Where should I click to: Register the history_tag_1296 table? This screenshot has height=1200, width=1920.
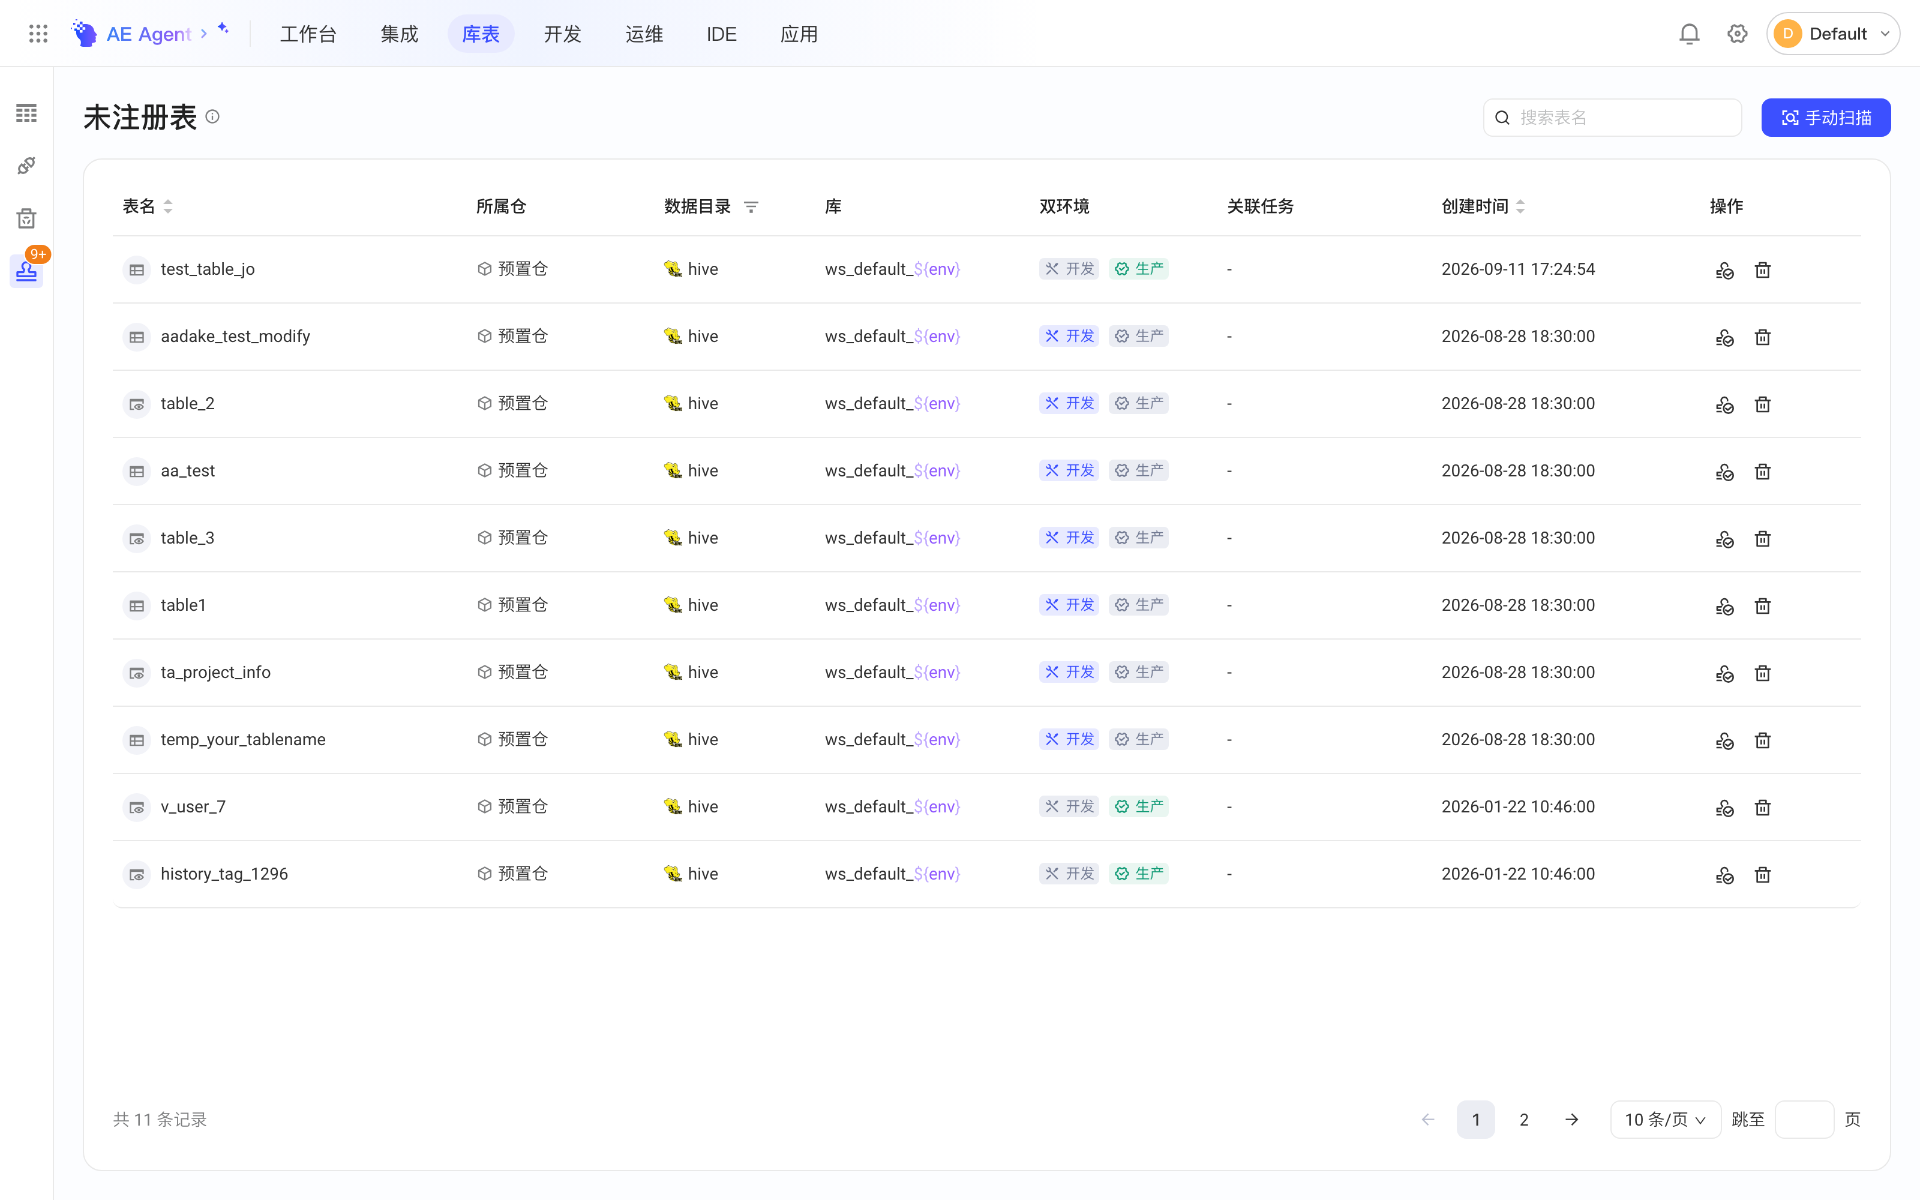coord(1725,875)
